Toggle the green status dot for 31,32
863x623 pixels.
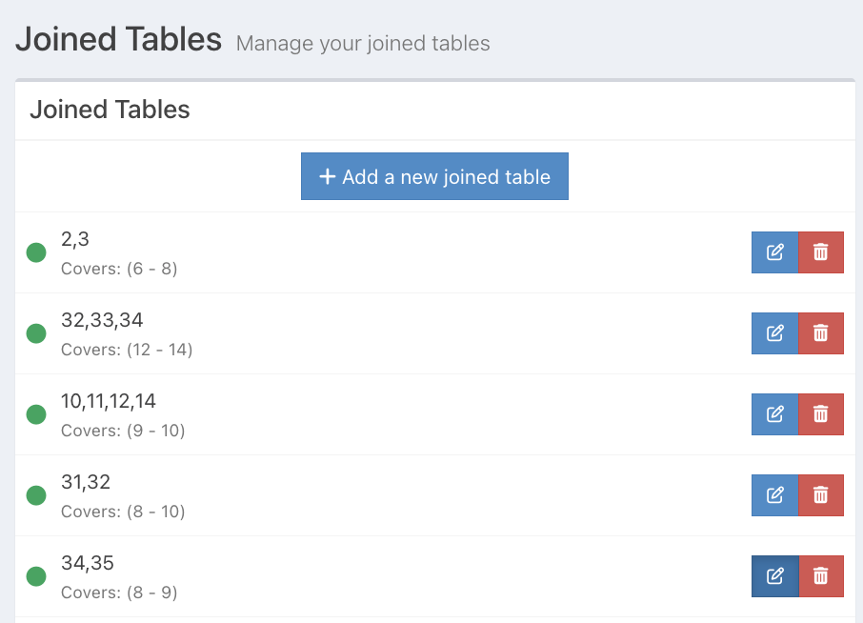tap(36, 495)
